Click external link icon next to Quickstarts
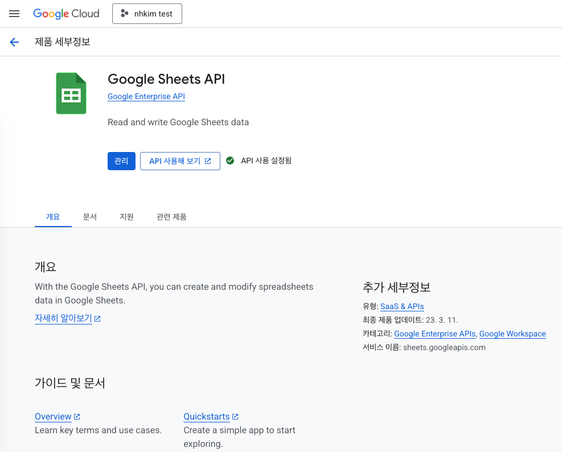The image size is (562, 452). pyautogui.click(x=235, y=417)
